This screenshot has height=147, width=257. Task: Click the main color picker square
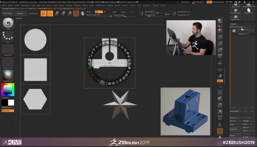tap(8, 89)
